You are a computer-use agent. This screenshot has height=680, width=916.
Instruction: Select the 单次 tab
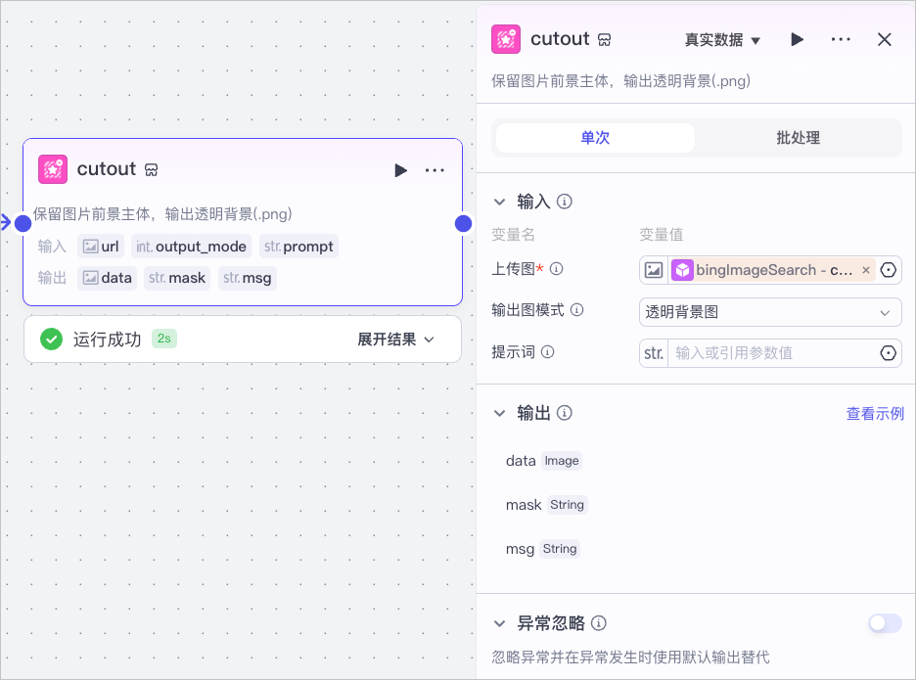[x=595, y=138]
